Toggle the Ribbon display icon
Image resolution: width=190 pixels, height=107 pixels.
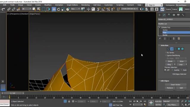[162, 9]
